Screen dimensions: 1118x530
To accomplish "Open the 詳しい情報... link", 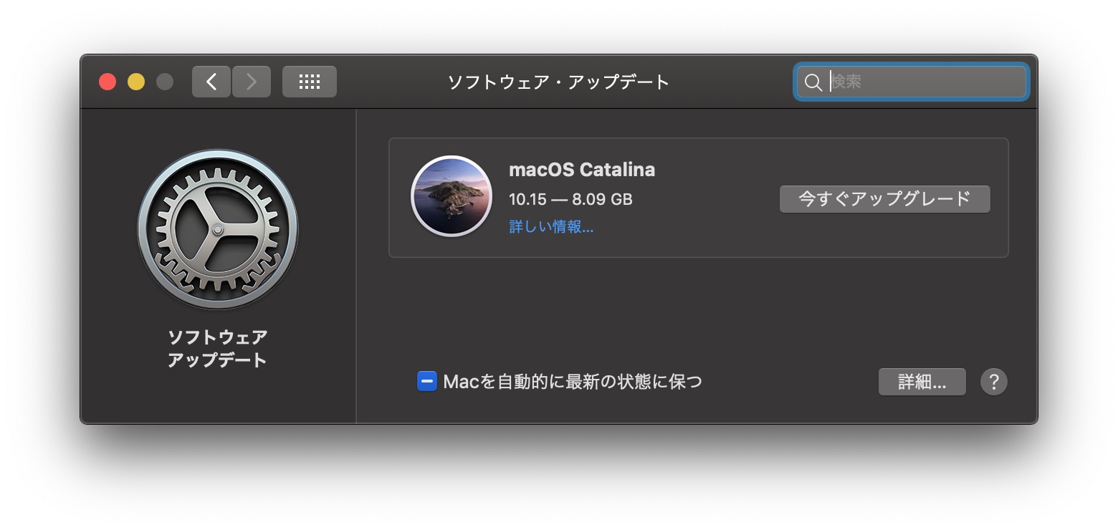I will pos(551,227).
